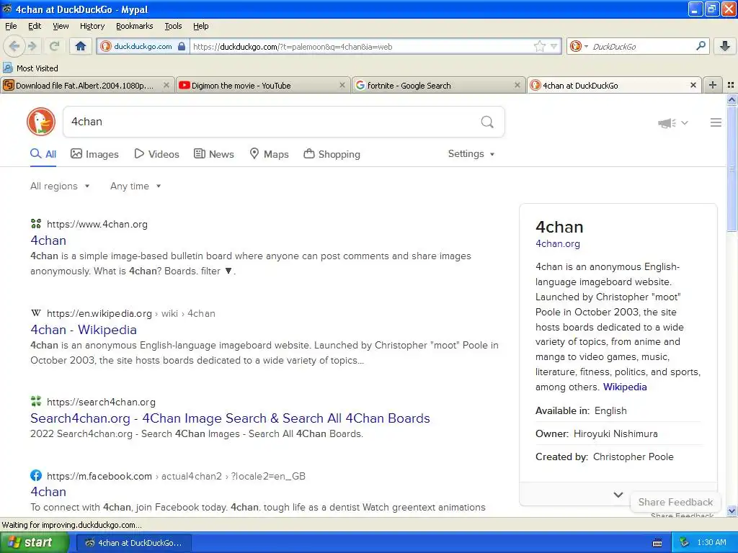The height and width of the screenshot is (553, 738).
Task: Click the padlock site security icon
Action: click(x=182, y=46)
